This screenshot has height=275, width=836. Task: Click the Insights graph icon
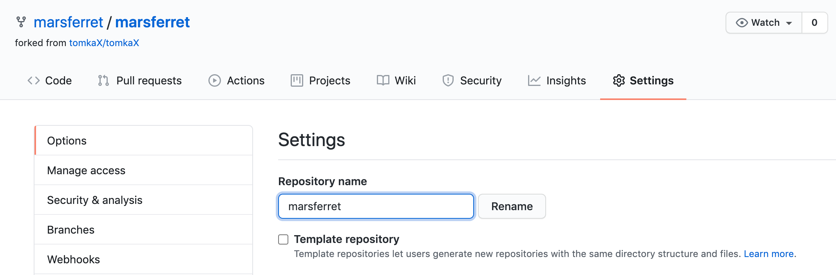click(x=534, y=80)
